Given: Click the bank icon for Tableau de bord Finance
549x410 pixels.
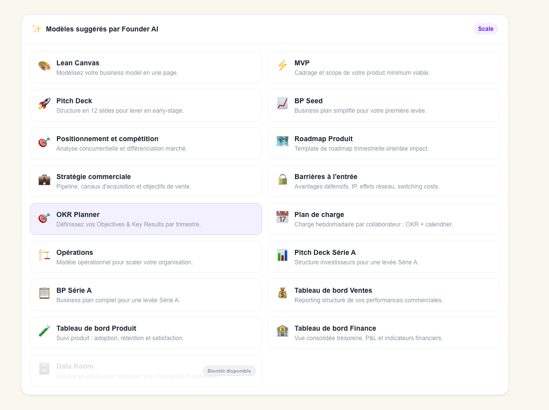Looking at the screenshot, I should pos(282,331).
